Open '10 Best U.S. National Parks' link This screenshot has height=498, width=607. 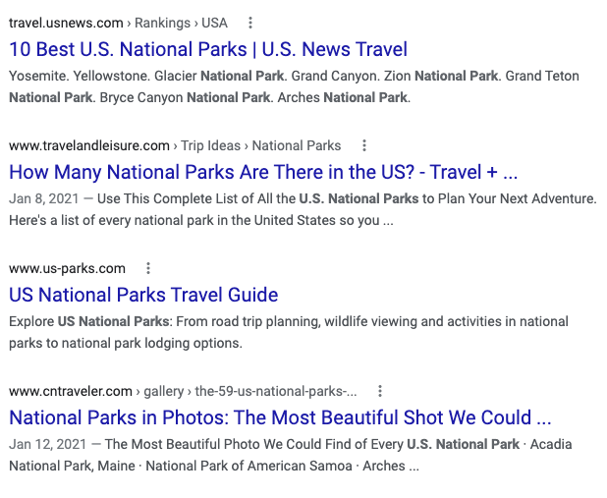[x=208, y=49]
